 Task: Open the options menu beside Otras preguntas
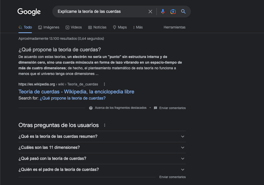coord(104,125)
